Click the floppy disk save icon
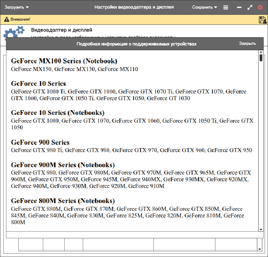The height and width of the screenshot is (257, 268). [x=262, y=20]
